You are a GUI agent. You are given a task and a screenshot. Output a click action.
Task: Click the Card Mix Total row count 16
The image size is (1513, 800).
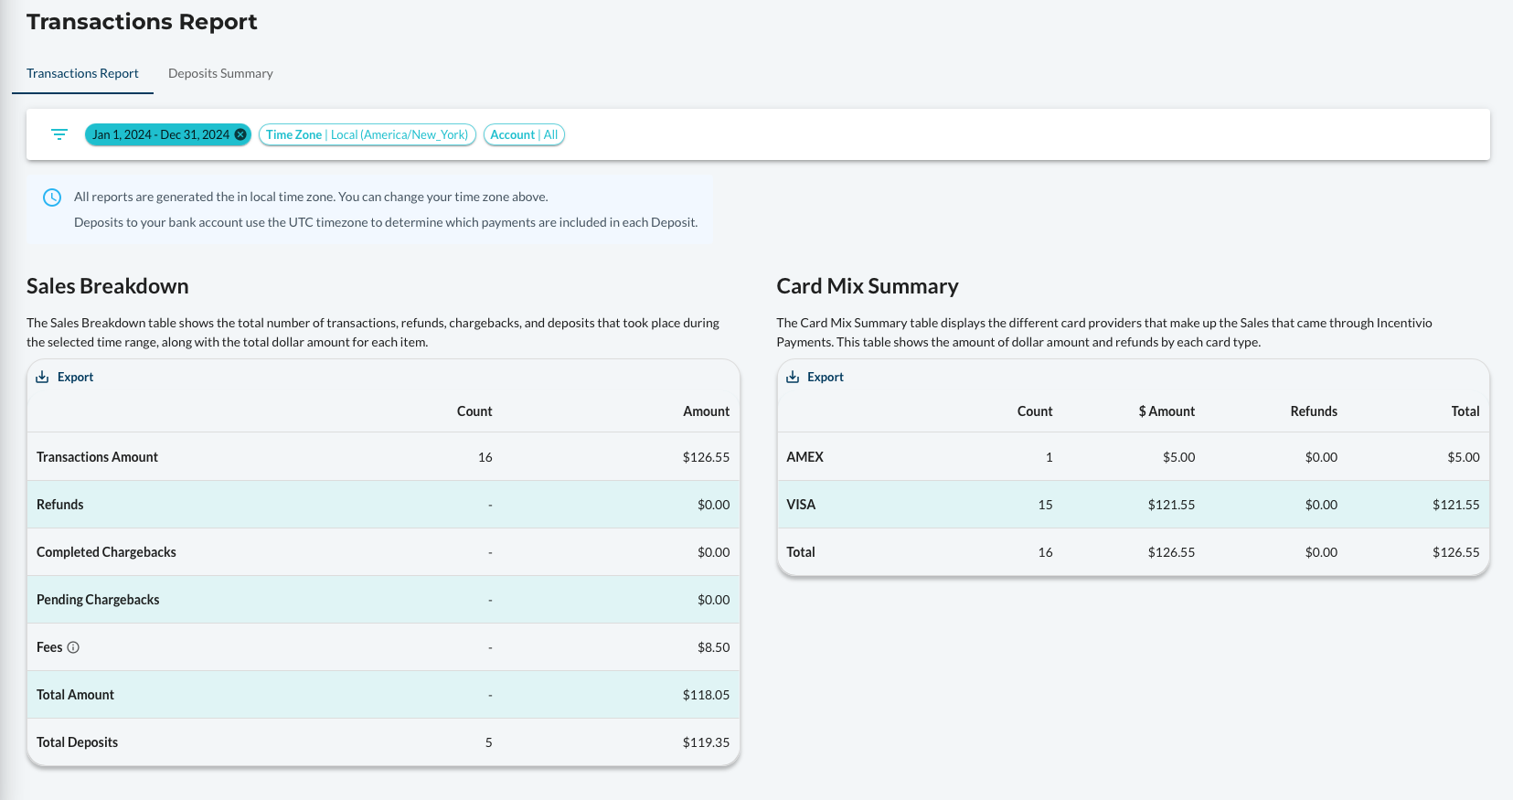[1046, 552]
